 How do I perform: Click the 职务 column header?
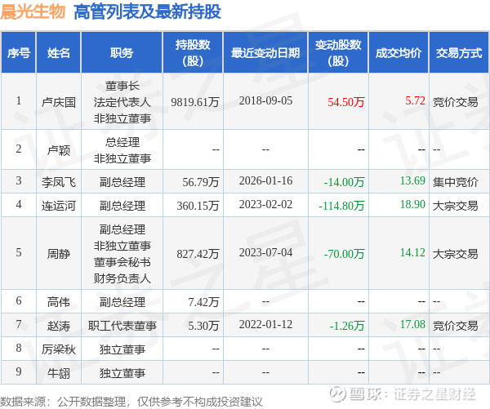pyautogui.click(x=122, y=52)
